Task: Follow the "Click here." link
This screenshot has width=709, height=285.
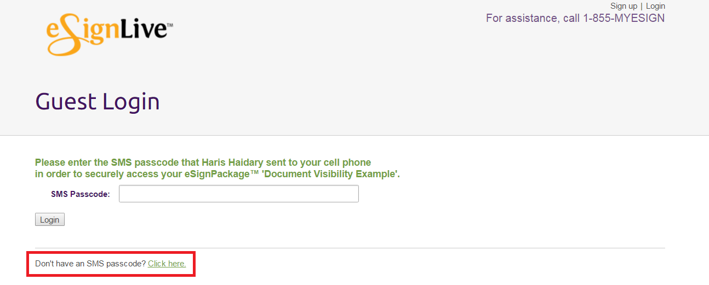Action: pyautogui.click(x=167, y=264)
